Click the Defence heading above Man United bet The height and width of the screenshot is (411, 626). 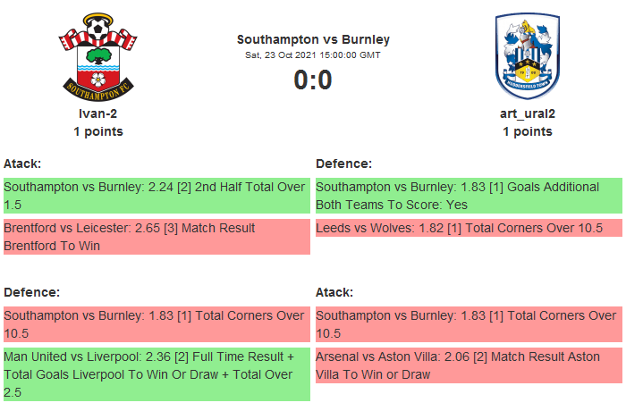click(31, 292)
